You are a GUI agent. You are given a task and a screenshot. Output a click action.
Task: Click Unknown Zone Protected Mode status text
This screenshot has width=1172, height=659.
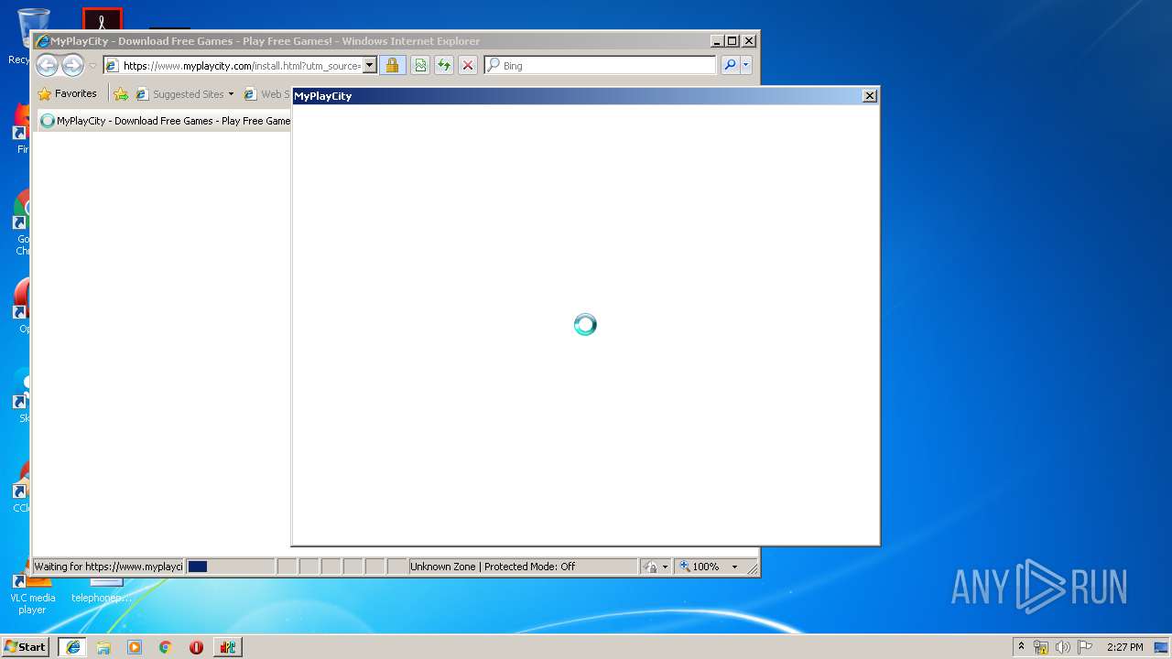[x=493, y=567]
